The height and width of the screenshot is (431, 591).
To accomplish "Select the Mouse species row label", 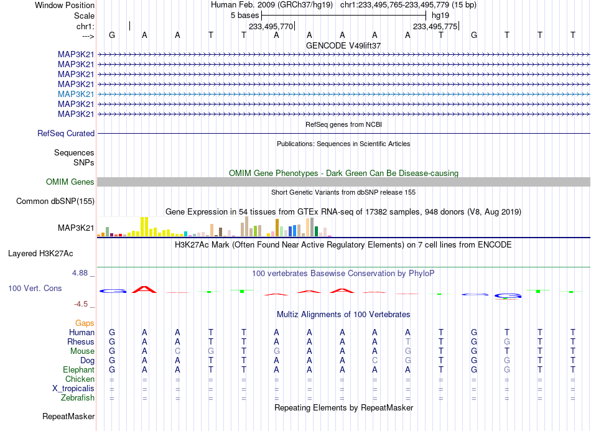I will coord(82,351).
